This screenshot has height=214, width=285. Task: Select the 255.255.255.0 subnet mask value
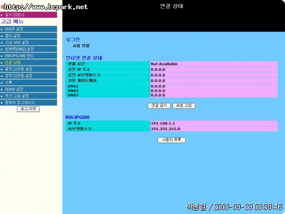165,129
